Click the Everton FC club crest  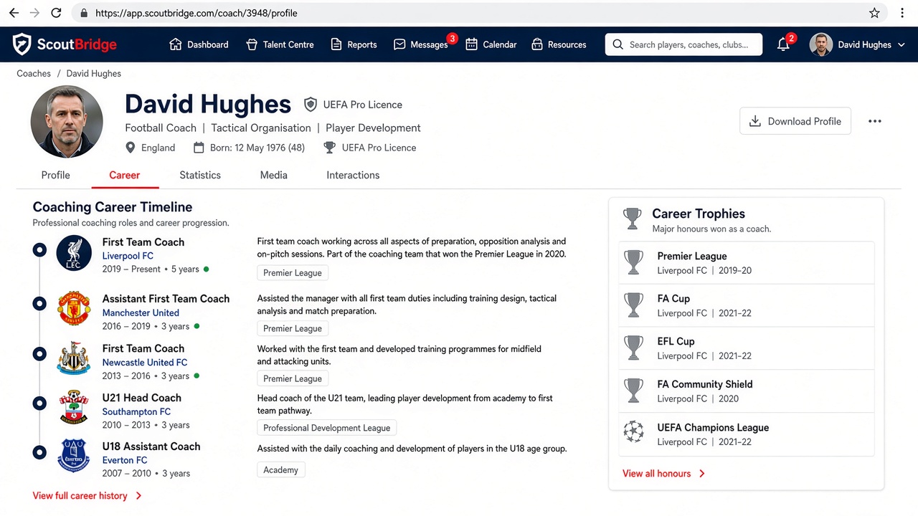[74, 456]
